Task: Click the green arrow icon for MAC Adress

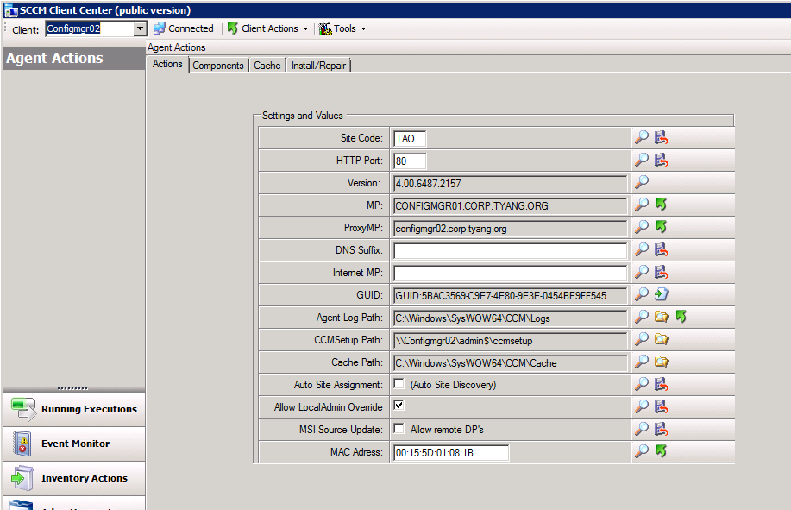Action: [661, 451]
